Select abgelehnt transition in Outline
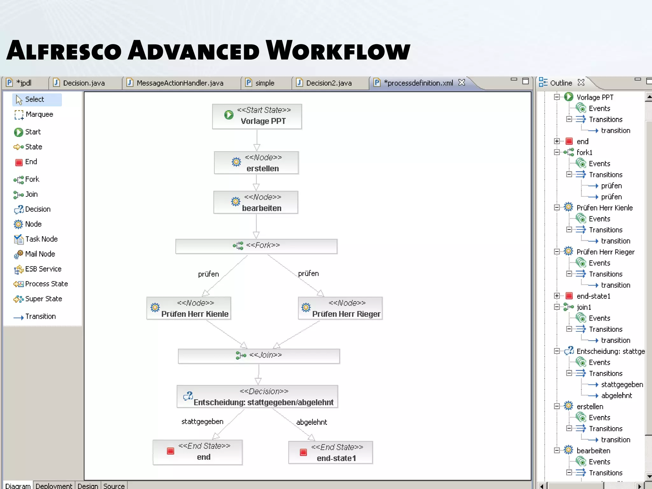 coord(616,396)
